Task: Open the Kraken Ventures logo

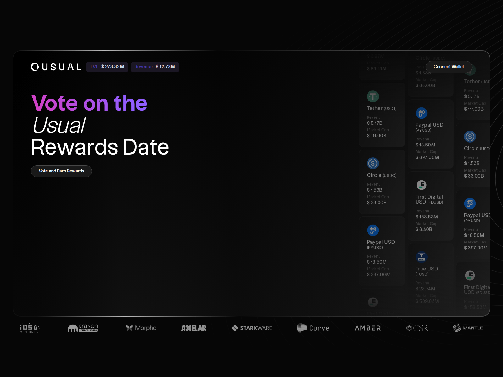Action: click(x=83, y=328)
